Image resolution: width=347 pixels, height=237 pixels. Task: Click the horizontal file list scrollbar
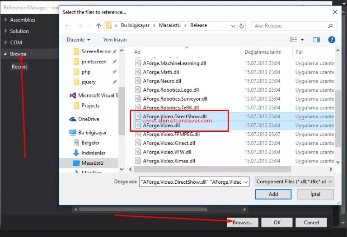pyautogui.click(x=212, y=169)
